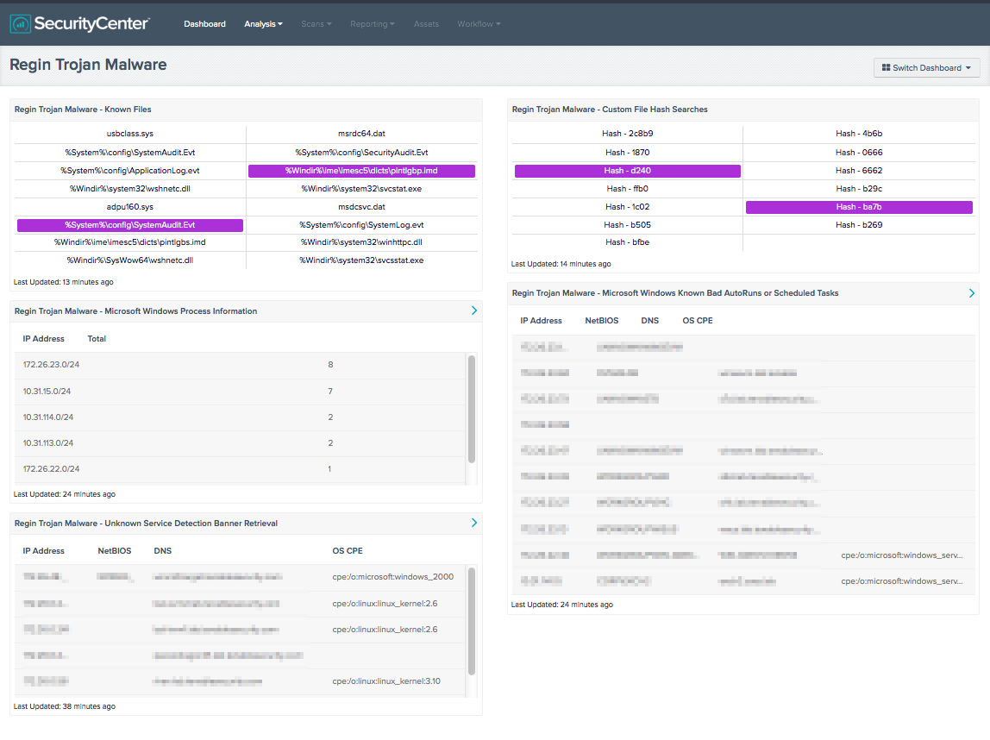Click Banner Retrieval table scrollbar
This screenshot has width=990, height=740.
(472, 621)
